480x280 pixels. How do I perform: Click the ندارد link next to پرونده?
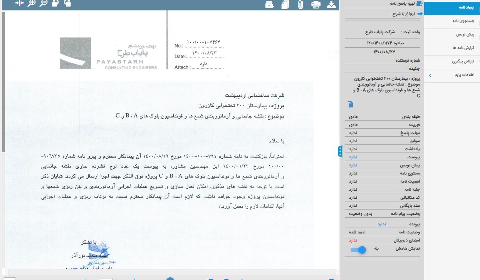pos(382,224)
